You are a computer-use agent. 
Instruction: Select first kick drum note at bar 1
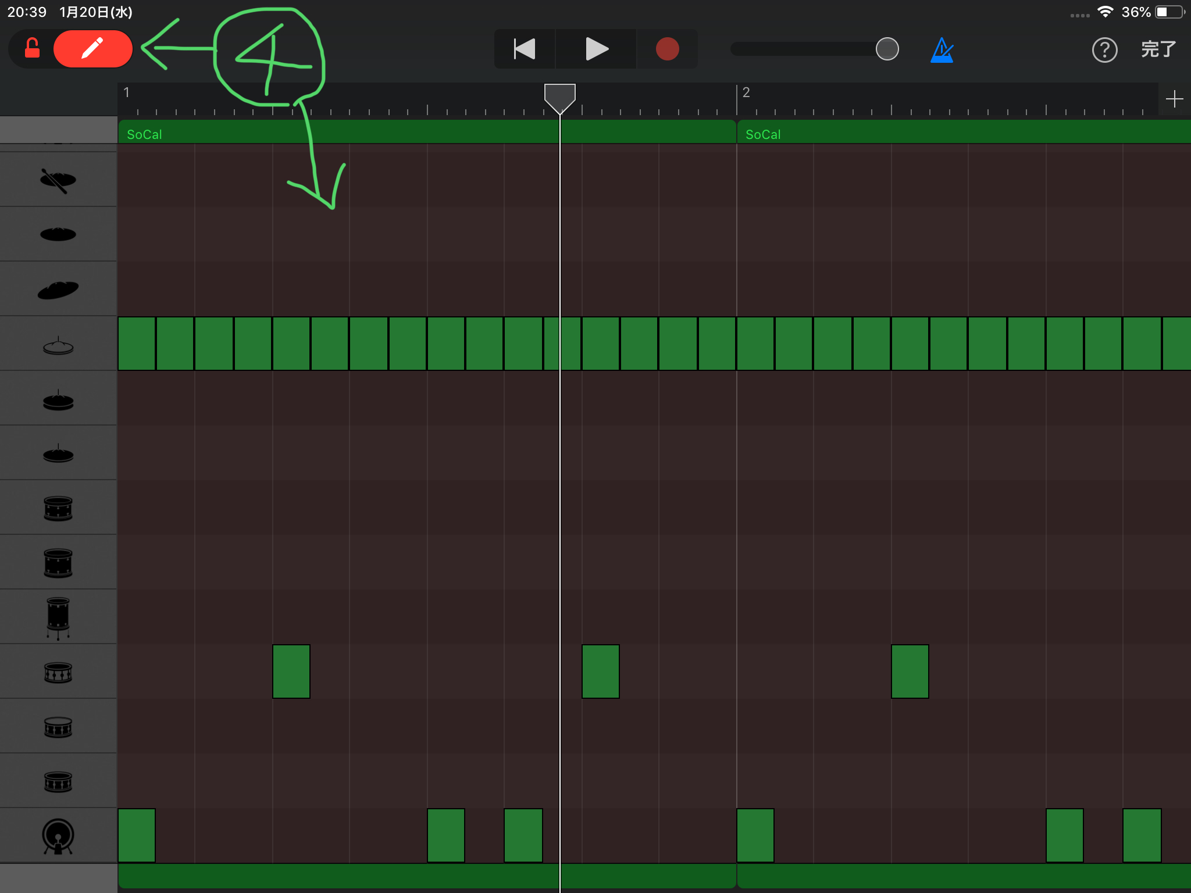click(137, 835)
